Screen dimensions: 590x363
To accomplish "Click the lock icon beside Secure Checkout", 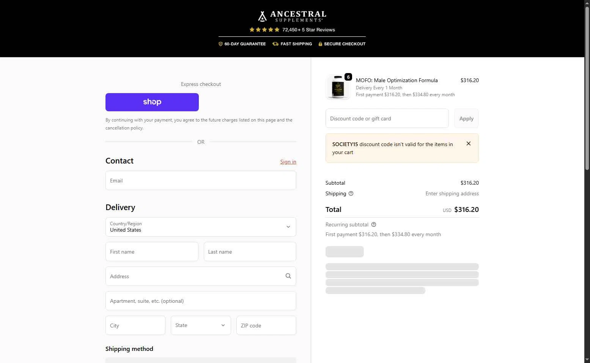I will pyautogui.click(x=320, y=44).
